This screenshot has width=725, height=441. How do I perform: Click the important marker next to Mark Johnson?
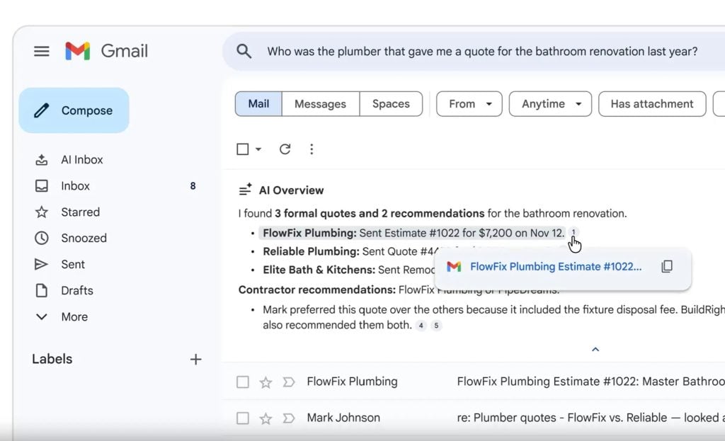click(288, 418)
